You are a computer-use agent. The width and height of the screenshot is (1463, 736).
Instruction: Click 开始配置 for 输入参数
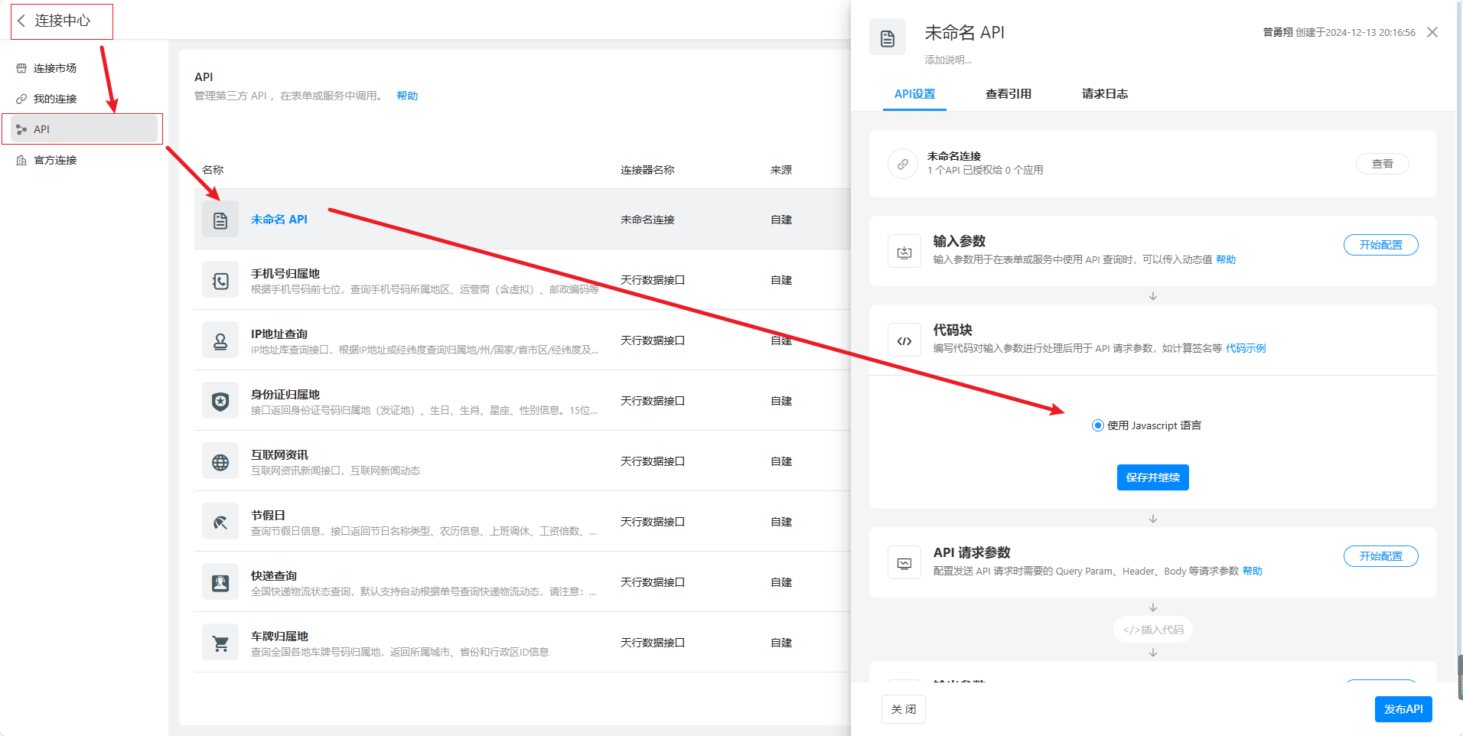point(1380,245)
